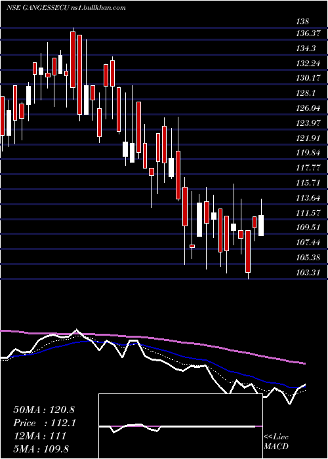The height and width of the screenshot is (459, 328).
Task: Click the 109.51 price level label
Action: click(307, 228)
